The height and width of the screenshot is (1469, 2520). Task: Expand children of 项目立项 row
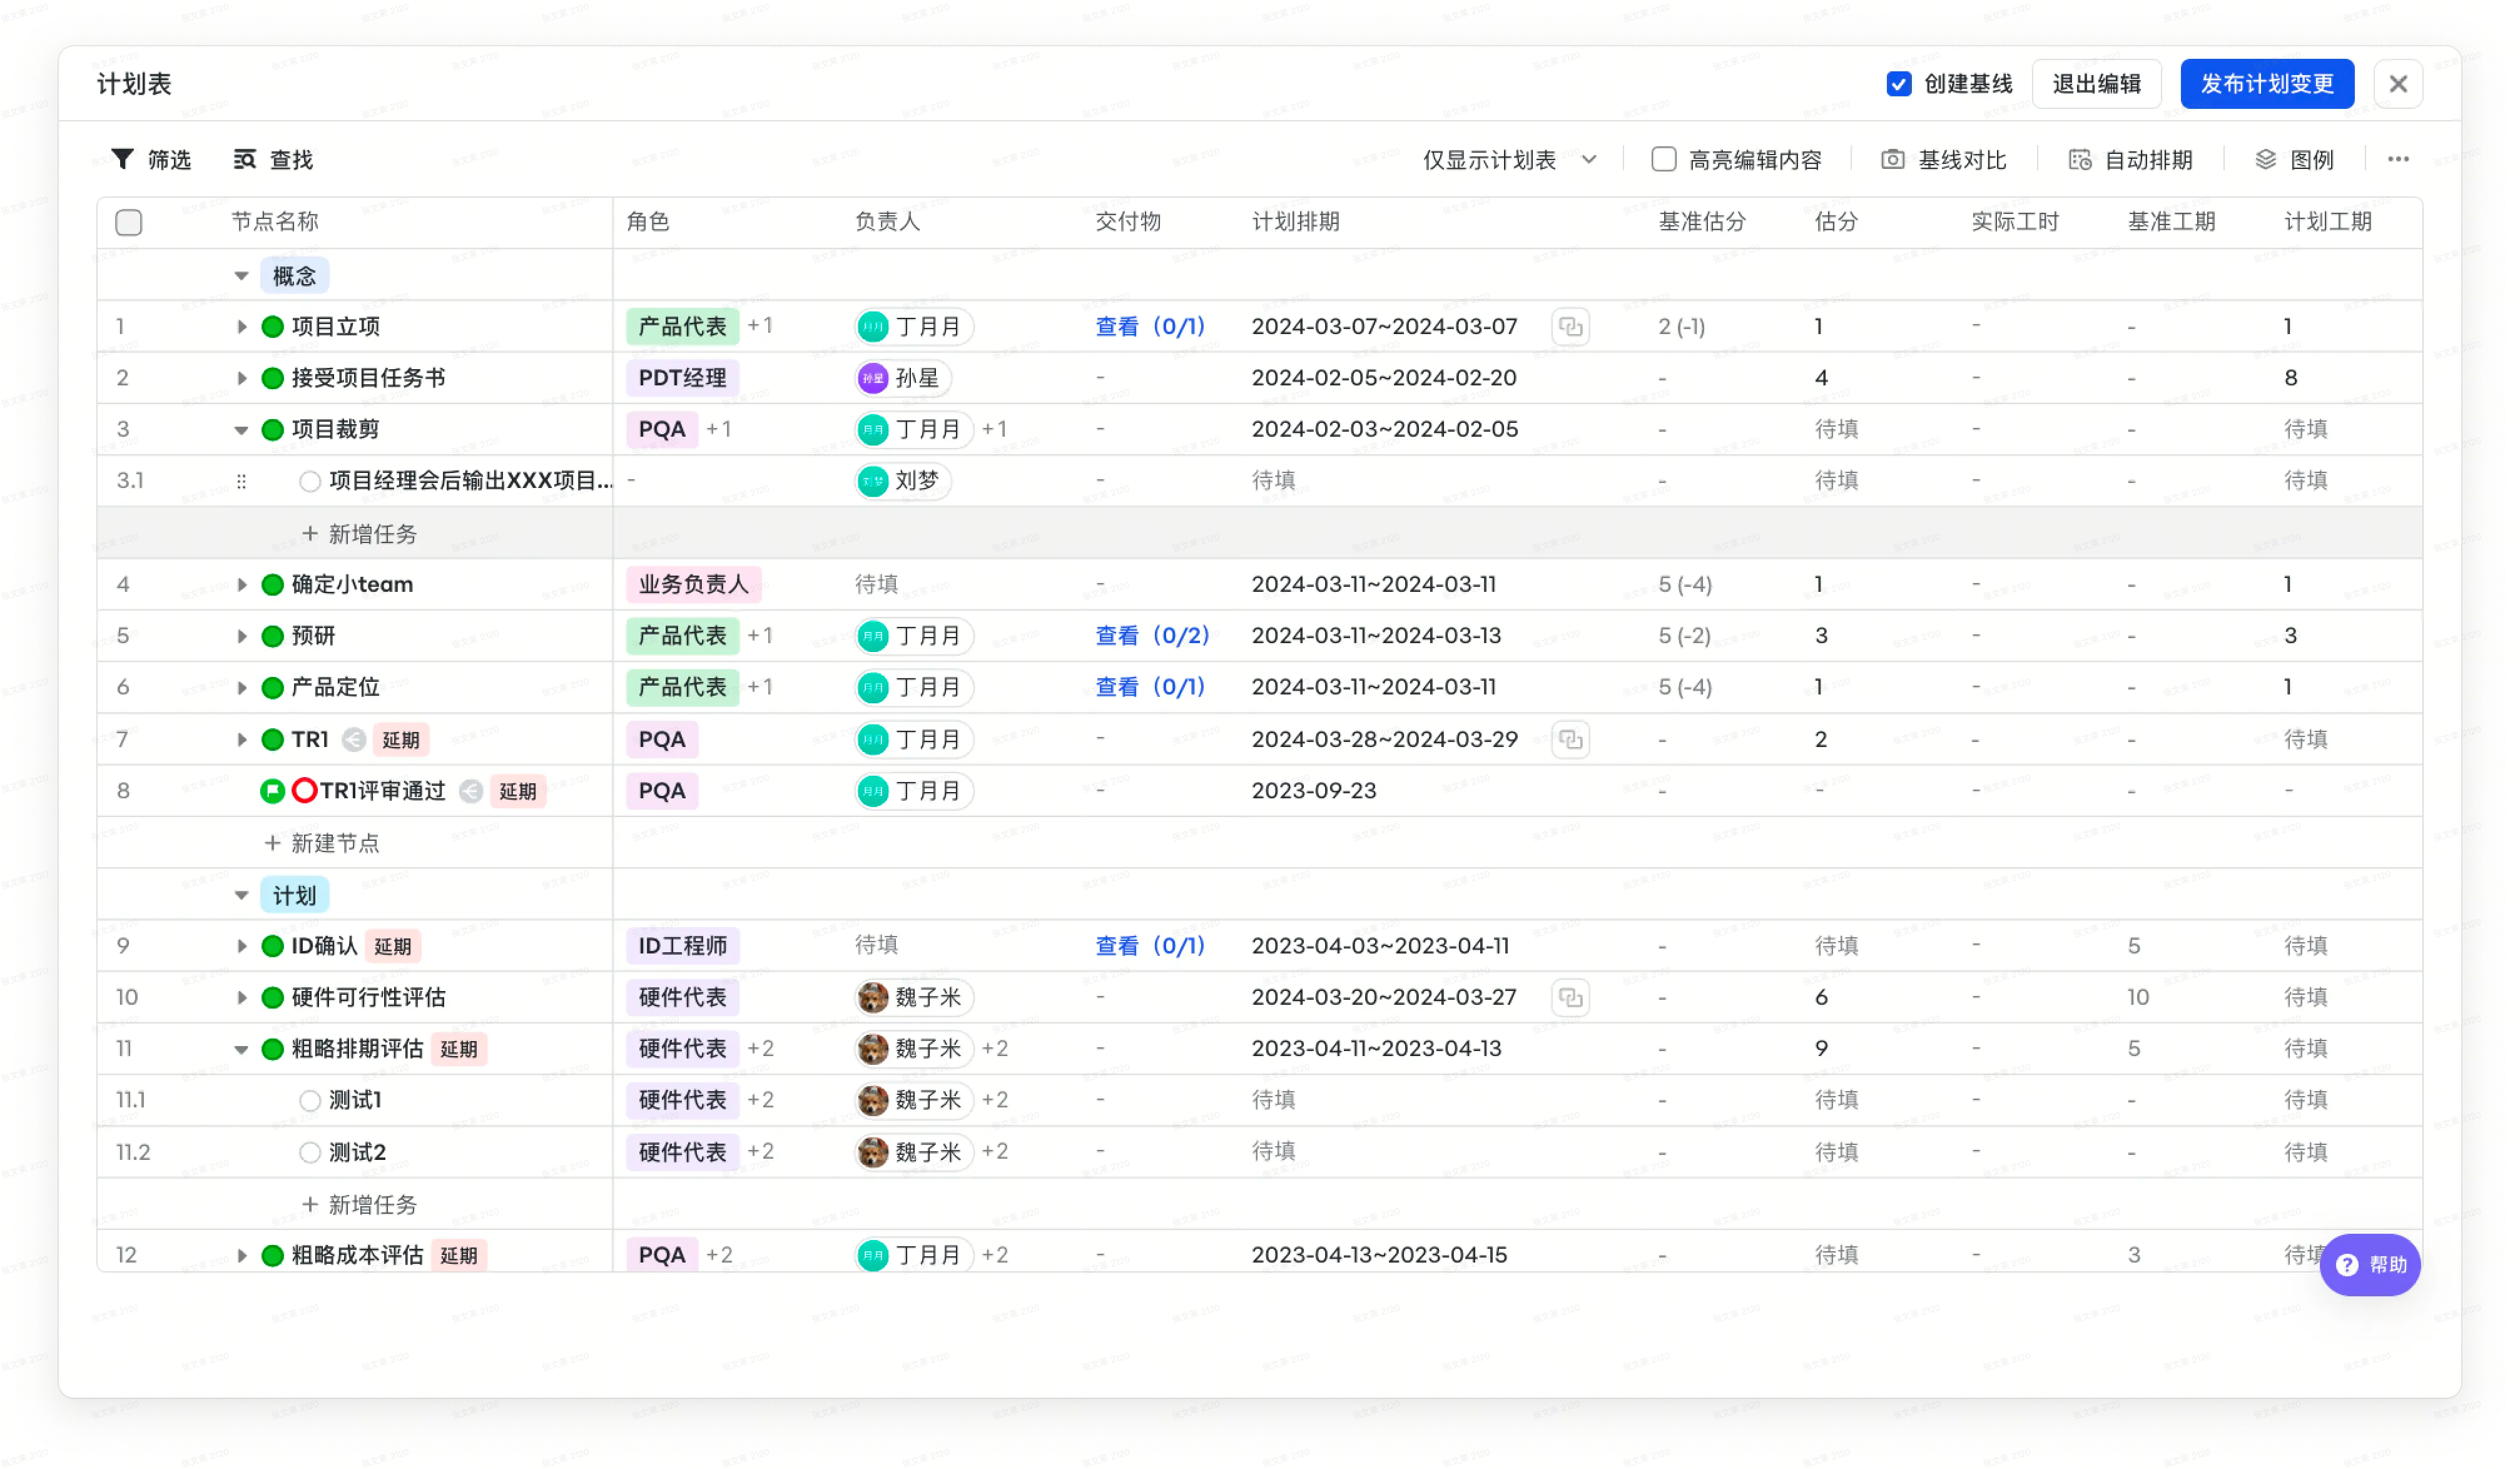(x=241, y=326)
